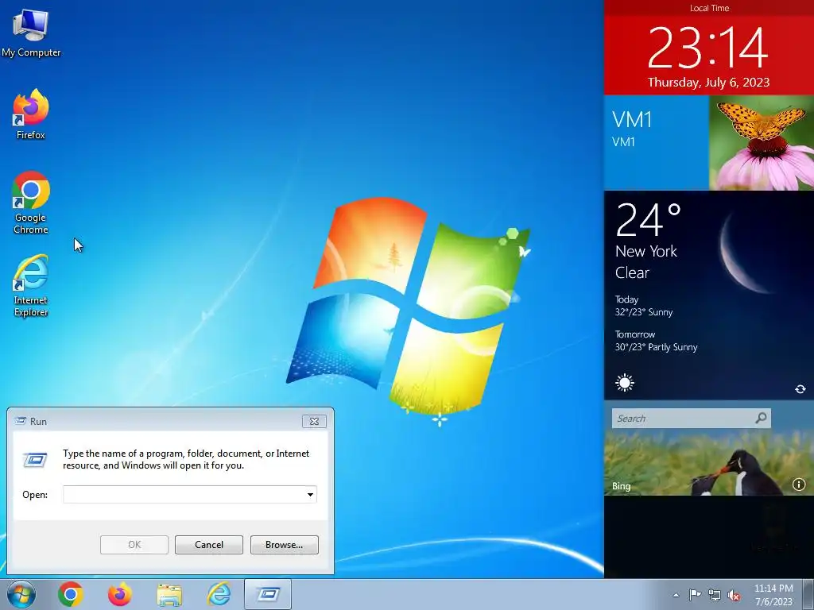Close the Run dialog
814x610 pixels.
click(x=314, y=421)
